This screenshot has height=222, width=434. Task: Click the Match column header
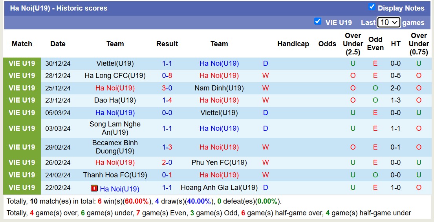pos(22,43)
